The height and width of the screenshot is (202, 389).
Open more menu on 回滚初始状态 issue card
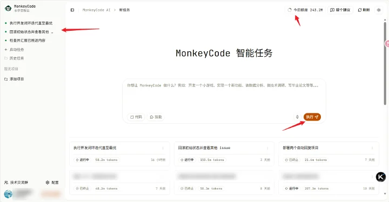tap(267, 148)
